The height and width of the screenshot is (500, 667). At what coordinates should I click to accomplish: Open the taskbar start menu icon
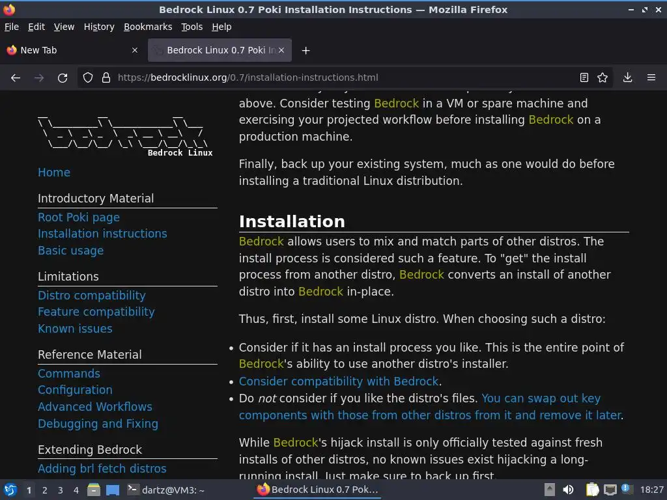click(x=10, y=490)
